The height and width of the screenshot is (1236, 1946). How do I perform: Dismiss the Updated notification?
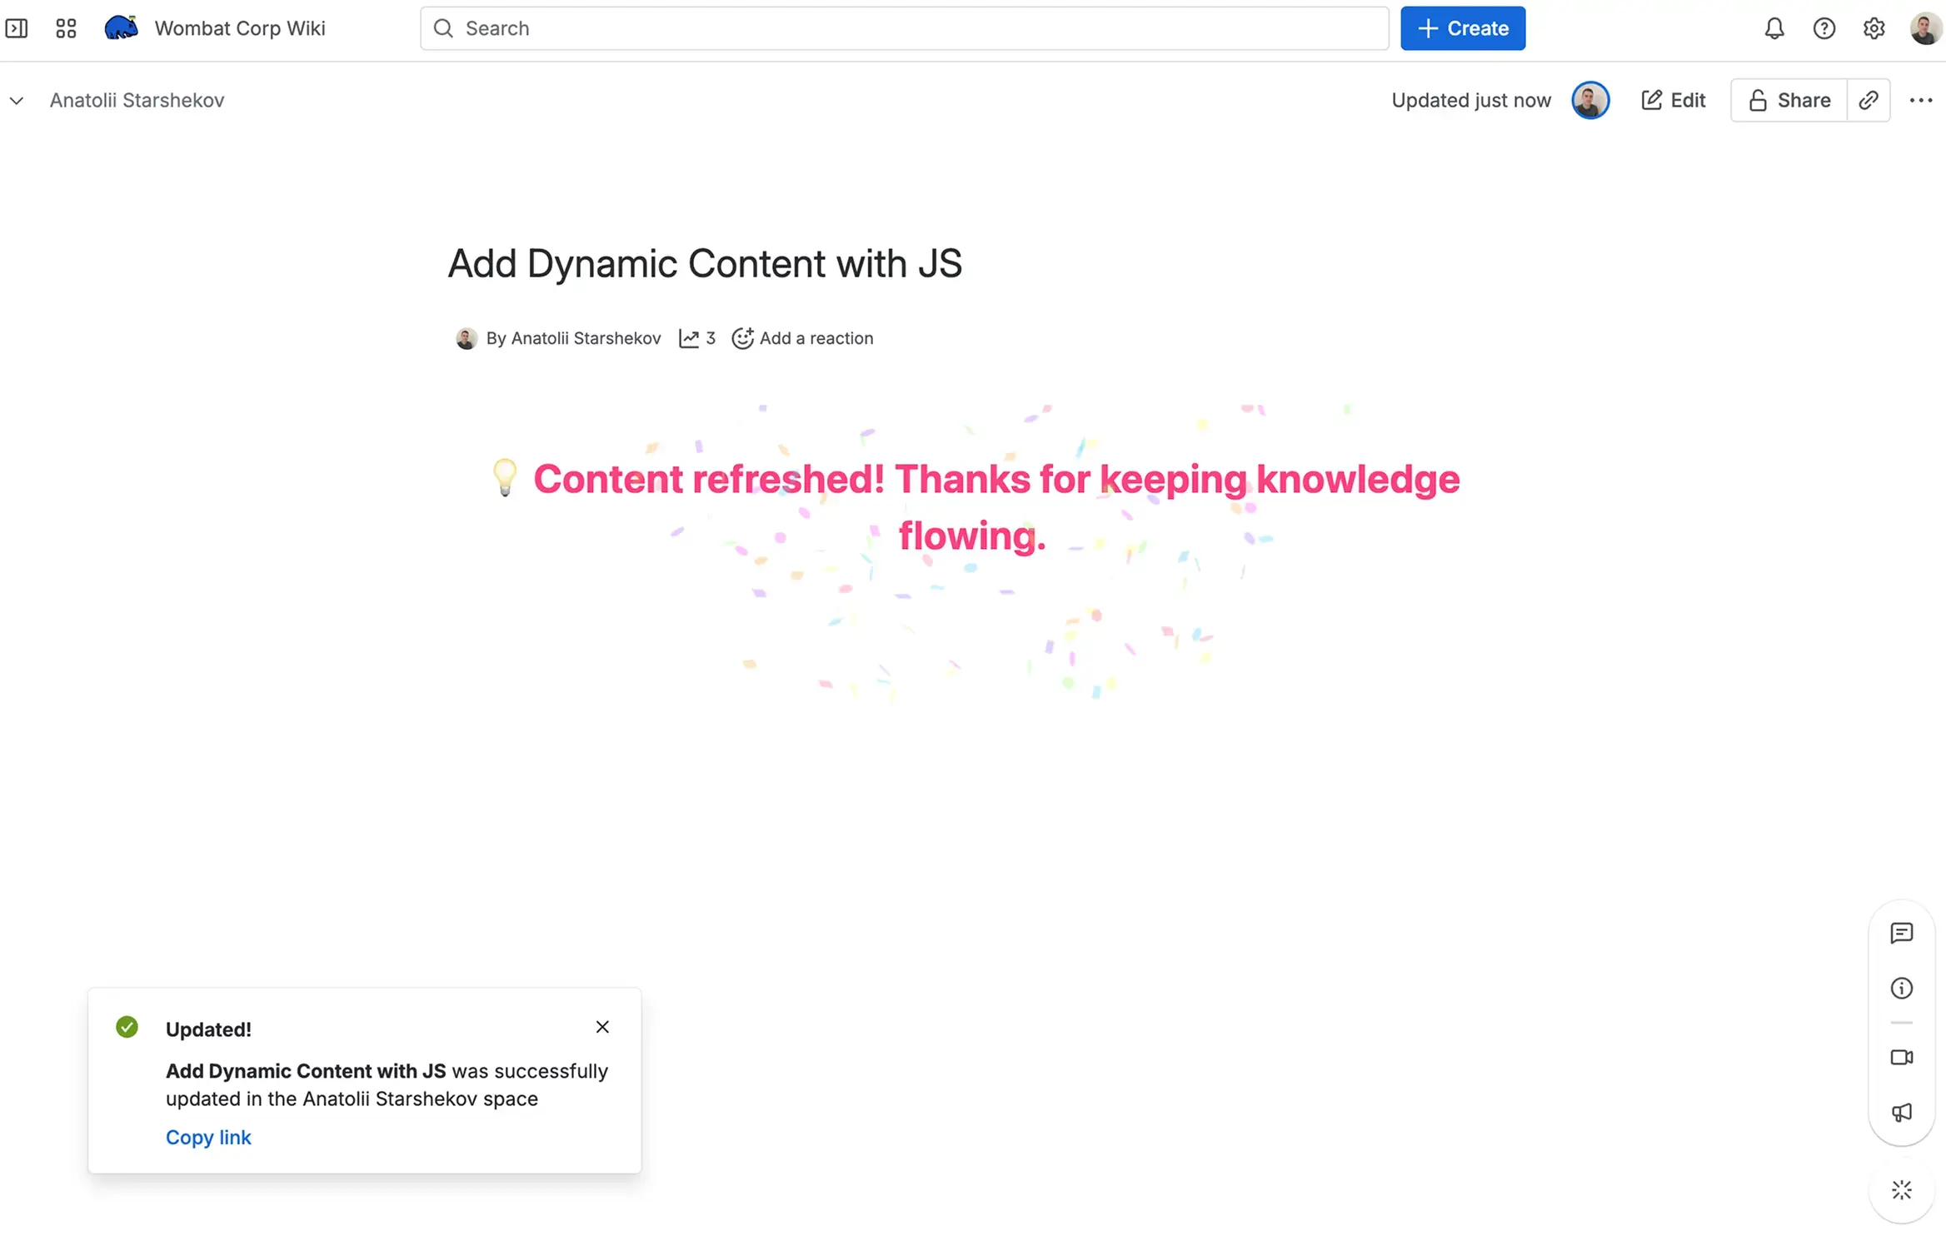(602, 1027)
